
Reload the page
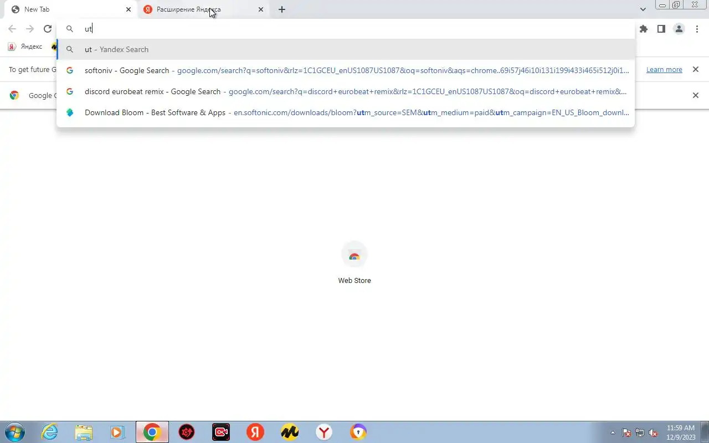tap(48, 29)
